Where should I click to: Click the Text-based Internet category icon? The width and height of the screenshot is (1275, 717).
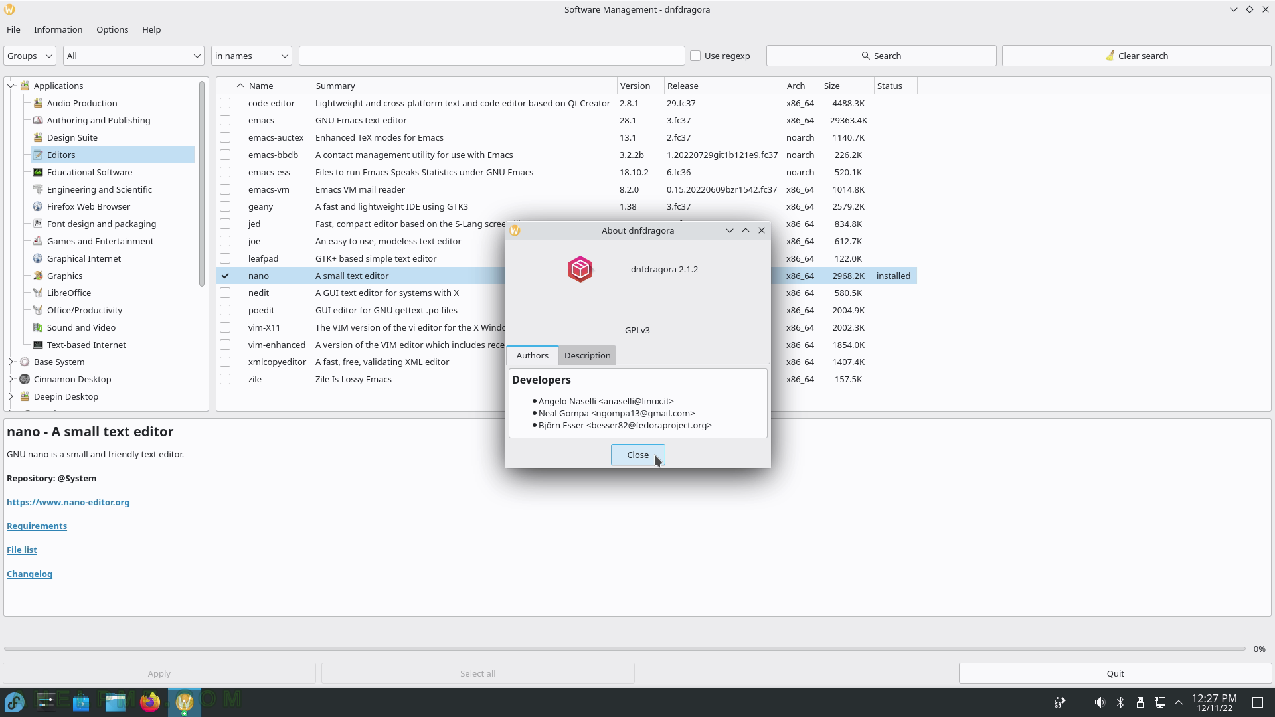coord(38,345)
